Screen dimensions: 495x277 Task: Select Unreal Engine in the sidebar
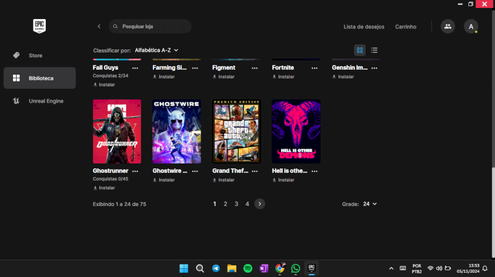pyautogui.click(x=45, y=101)
